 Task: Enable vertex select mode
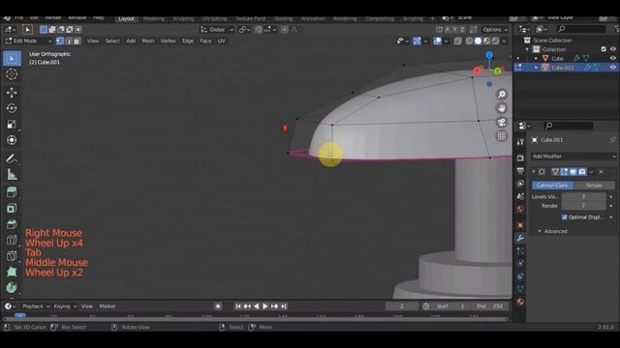pos(60,41)
